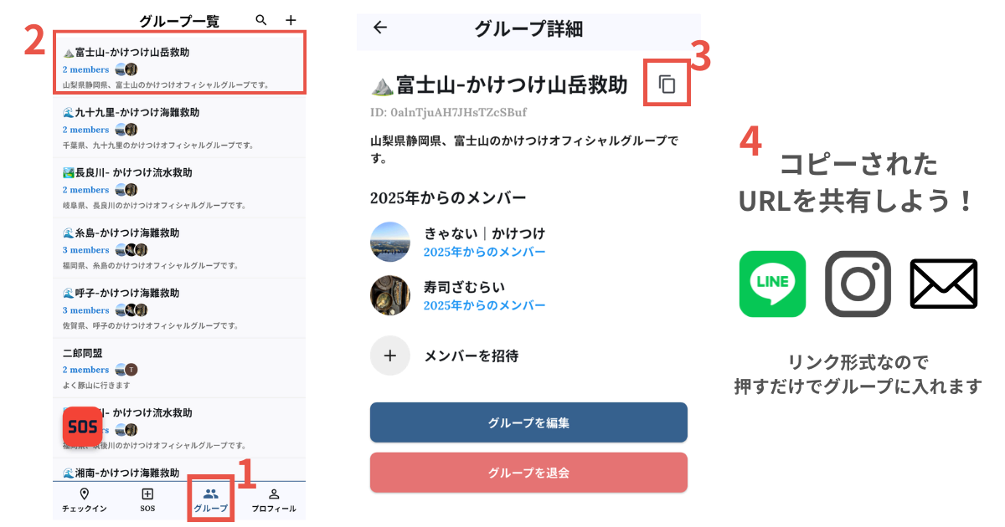Copy the group URL with copy icon
The width and height of the screenshot is (1005, 527).
click(x=667, y=84)
